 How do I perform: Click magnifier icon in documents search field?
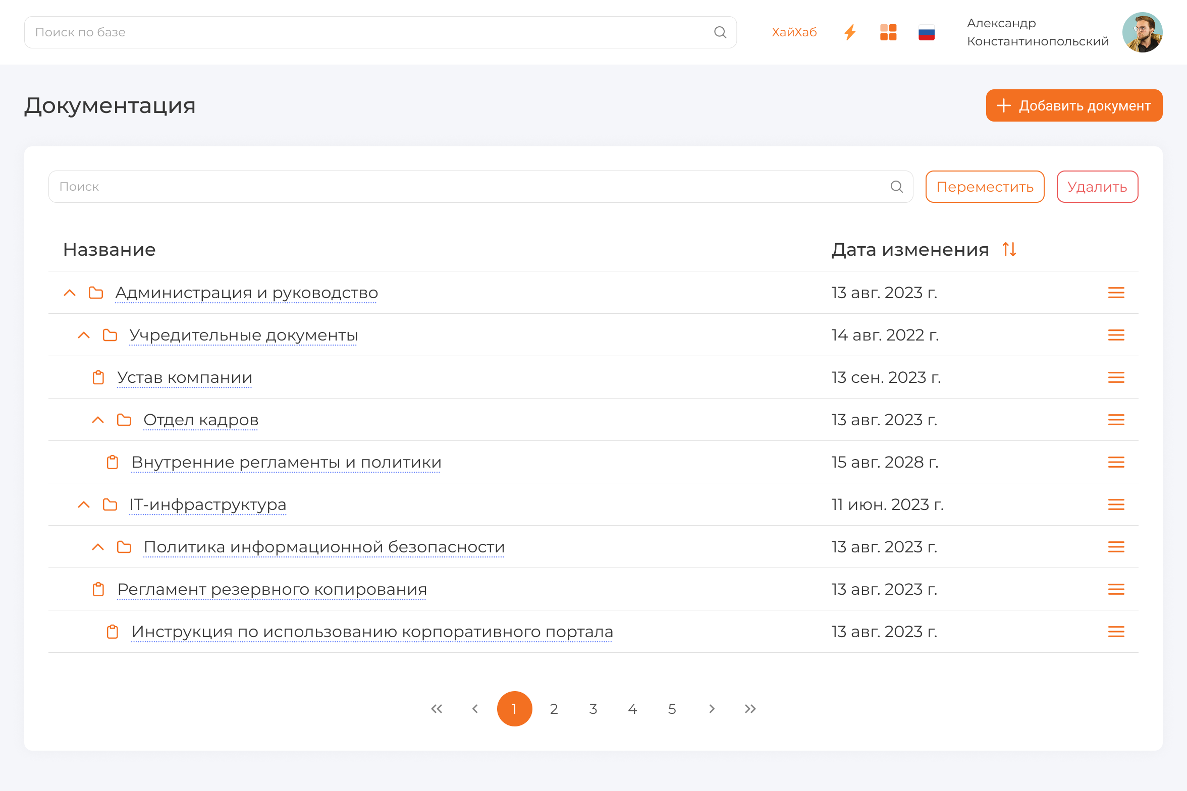tap(897, 187)
